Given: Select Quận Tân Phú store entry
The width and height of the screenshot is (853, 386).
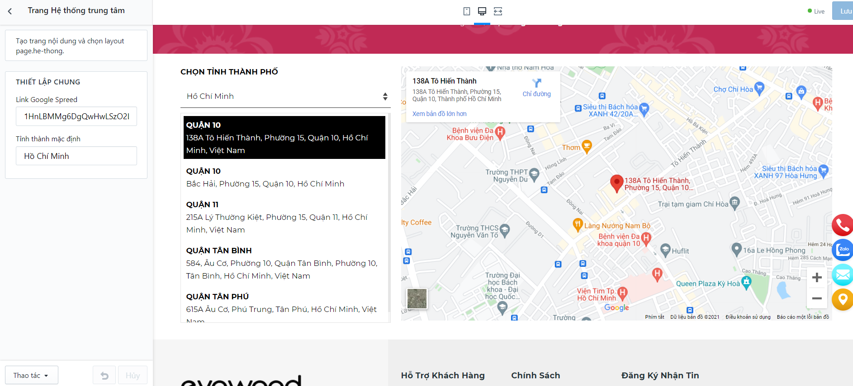Looking at the screenshot, I should (284, 305).
